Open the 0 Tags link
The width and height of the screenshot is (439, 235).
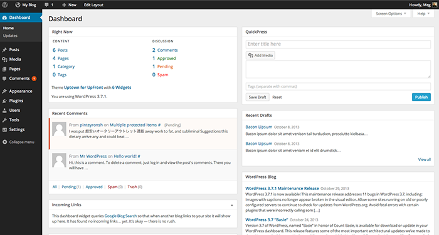pos(60,74)
